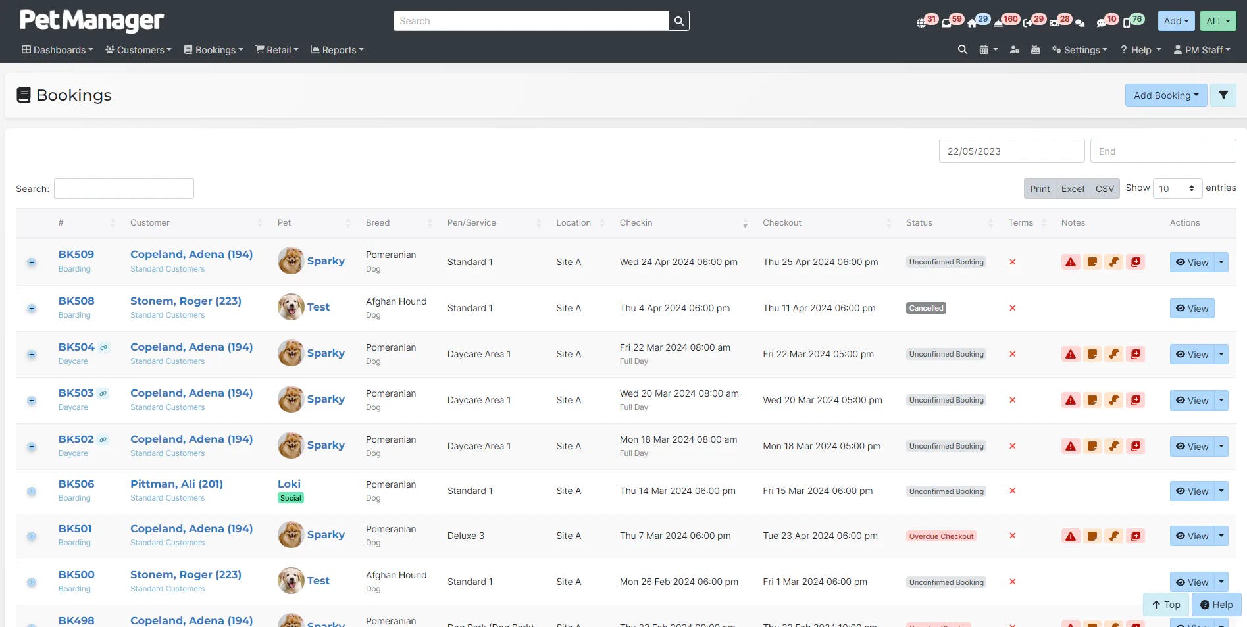1247x627 pixels.
Task: Open the medical notes icon on BK509 row
Action: click(1136, 262)
